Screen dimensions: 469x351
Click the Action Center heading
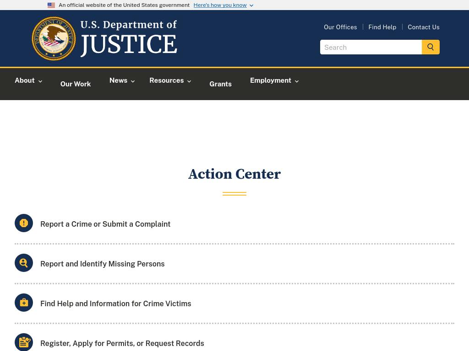pos(234,174)
